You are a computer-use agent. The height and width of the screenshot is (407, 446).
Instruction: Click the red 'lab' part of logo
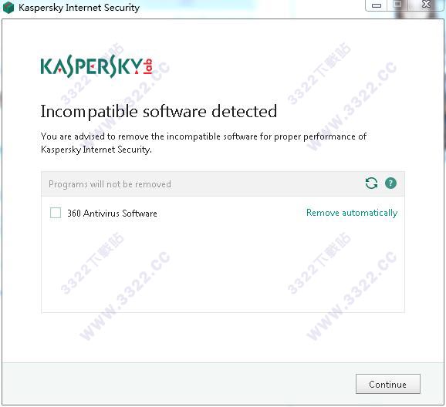pyautogui.click(x=148, y=66)
